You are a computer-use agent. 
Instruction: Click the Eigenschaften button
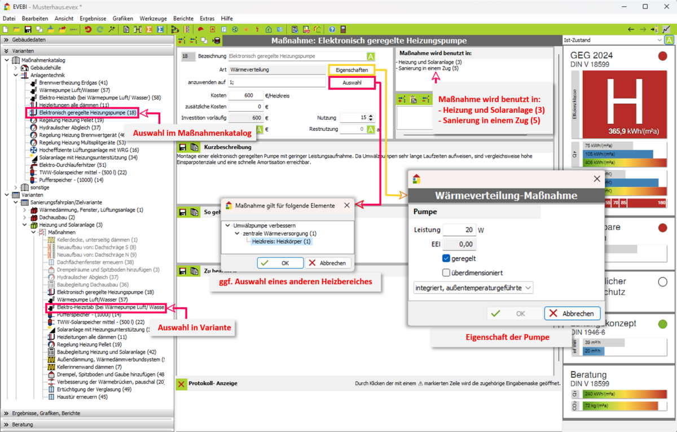[351, 70]
